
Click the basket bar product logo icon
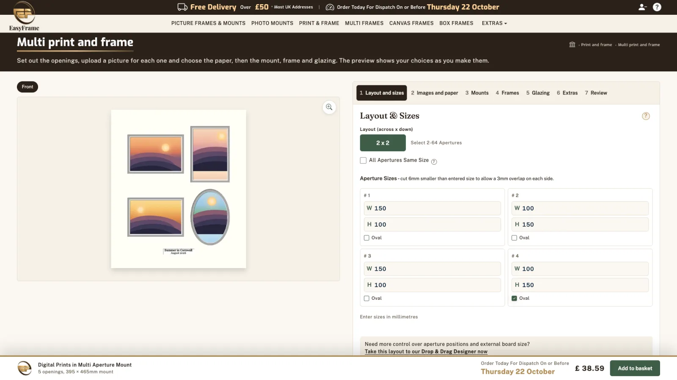(25, 368)
